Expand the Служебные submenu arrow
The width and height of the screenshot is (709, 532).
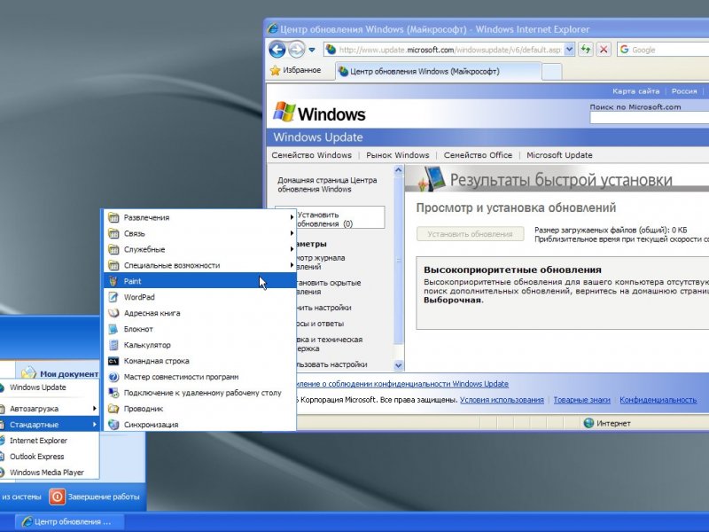tap(292, 249)
